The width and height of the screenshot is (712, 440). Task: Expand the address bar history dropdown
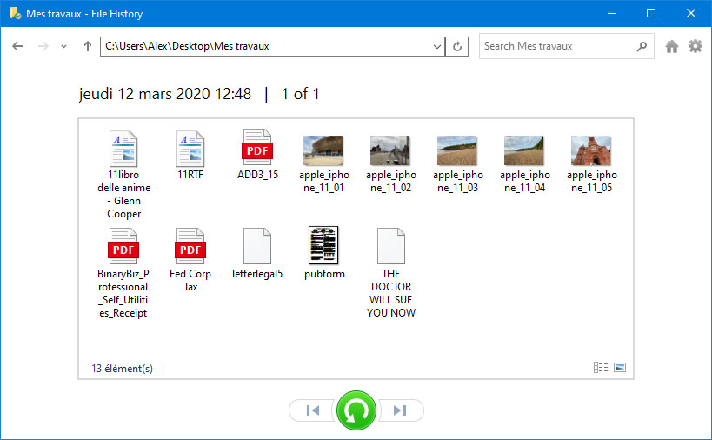click(x=436, y=46)
